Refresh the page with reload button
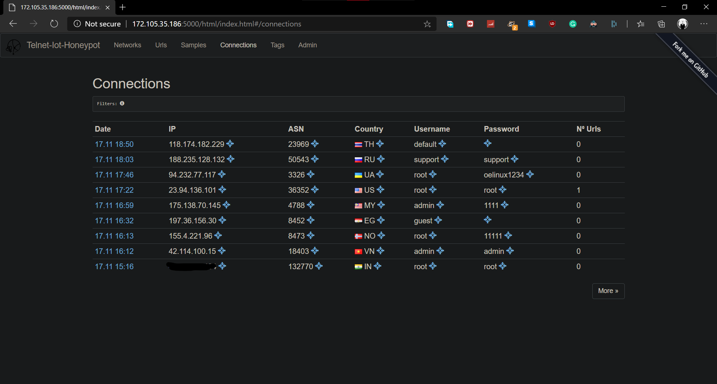717x384 pixels. point(54,24)
